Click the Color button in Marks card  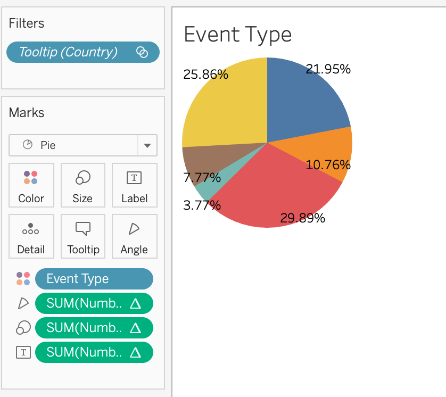tap(31, 185)
